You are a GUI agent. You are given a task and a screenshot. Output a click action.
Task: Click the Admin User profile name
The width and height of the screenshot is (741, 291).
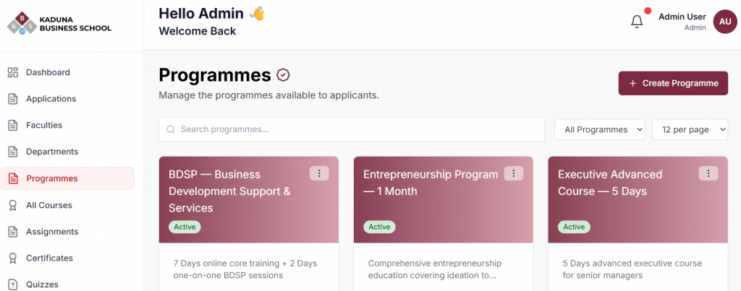click(x=682, y=17)
